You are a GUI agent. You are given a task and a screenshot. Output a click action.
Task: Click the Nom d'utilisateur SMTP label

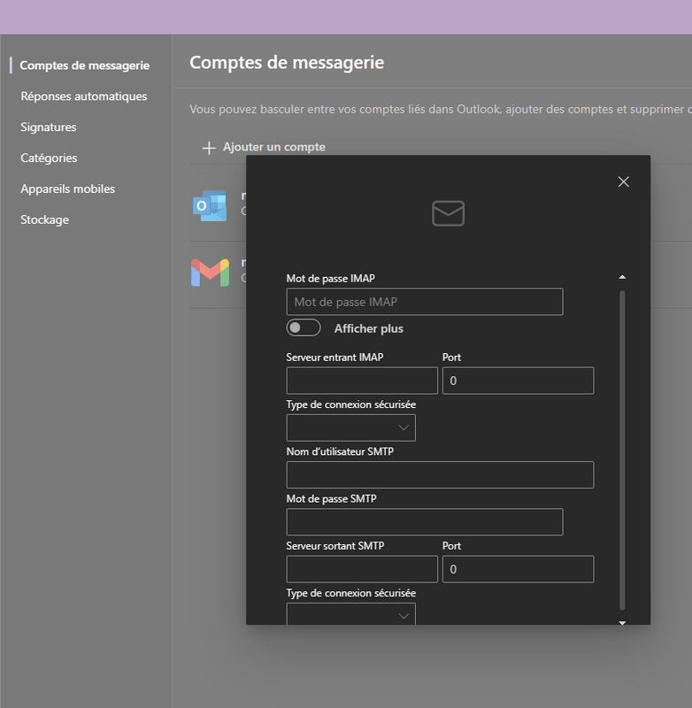[x=340, y=451]
